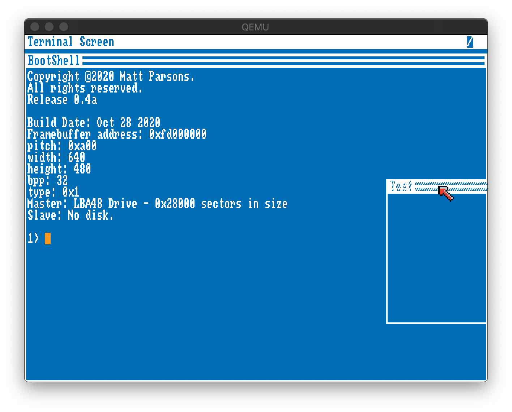512x412 pixels.
Task: Activate the BootShell window title label
Action: click(54, 60)
